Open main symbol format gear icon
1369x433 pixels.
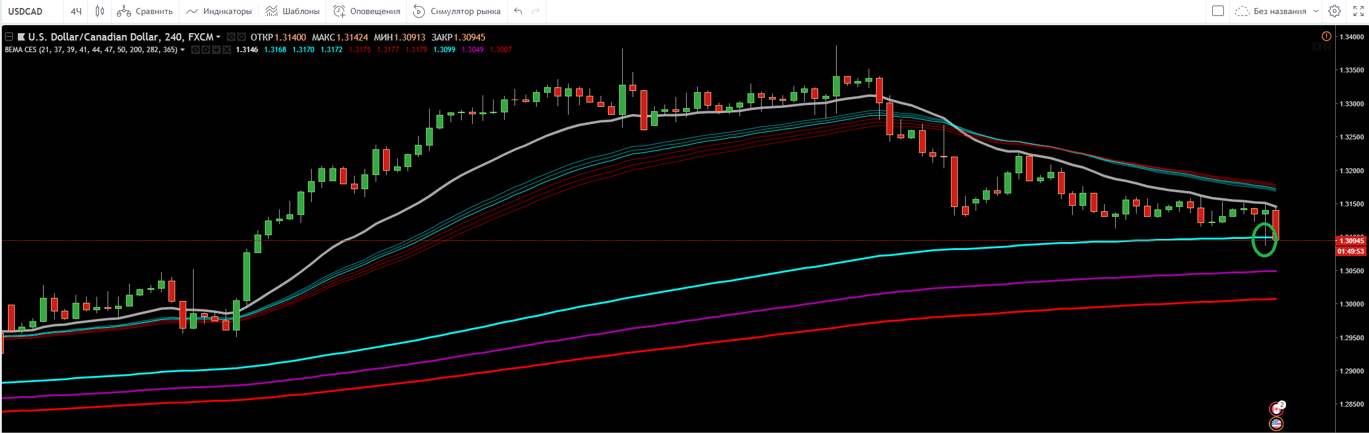coord(242,37)
